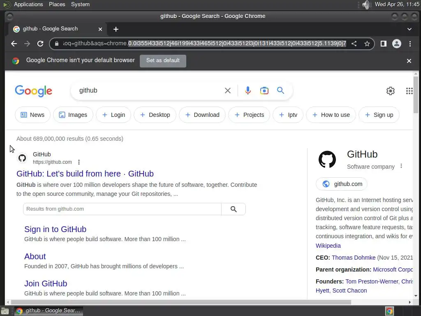Screen dimensions: 421x316
Task: Click the github.com website chip
Action: click(x=342, y=184)
